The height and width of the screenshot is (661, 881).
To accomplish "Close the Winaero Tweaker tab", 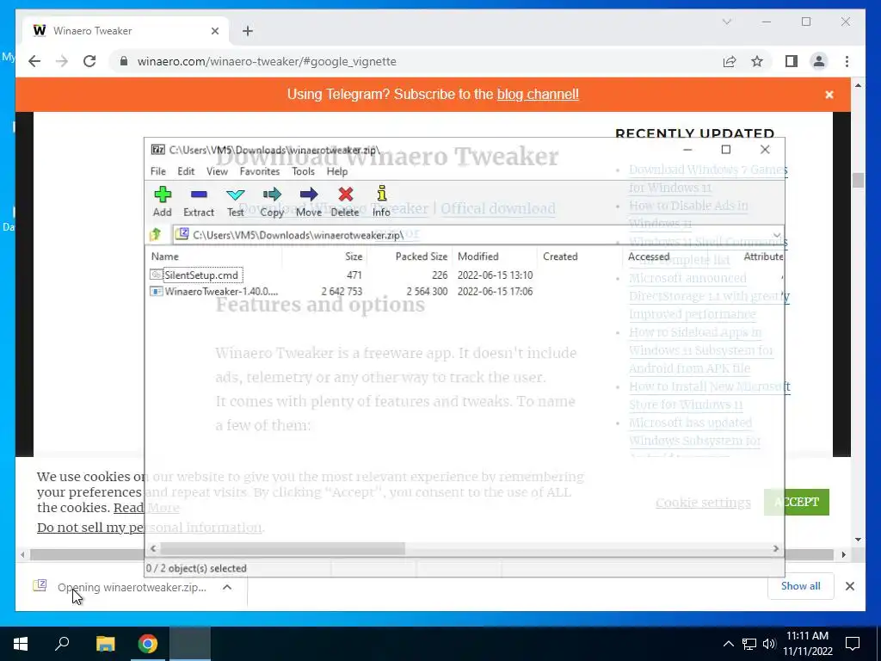I will pyautogui.click(x=214, y=31).
